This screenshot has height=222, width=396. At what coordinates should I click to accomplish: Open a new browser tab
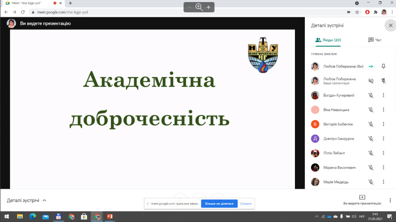pos(71,3)
